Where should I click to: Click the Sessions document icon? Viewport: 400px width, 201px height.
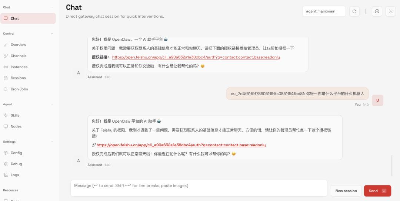point(6,78)
